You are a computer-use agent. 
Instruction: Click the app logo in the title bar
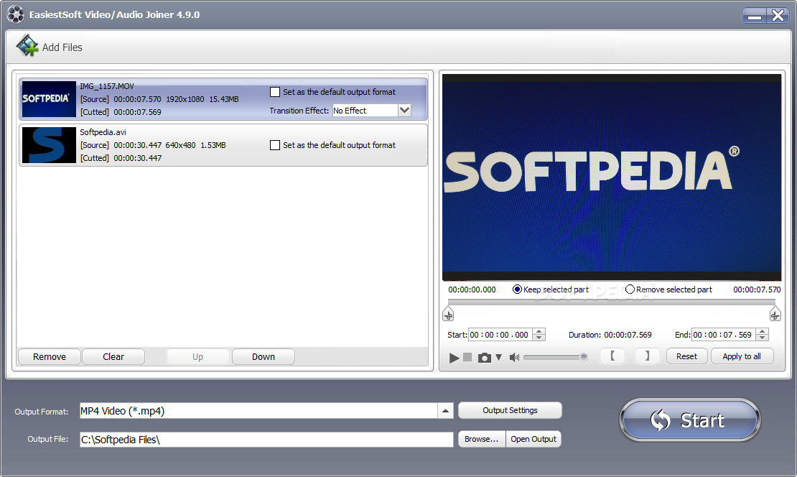pos(16,14)
